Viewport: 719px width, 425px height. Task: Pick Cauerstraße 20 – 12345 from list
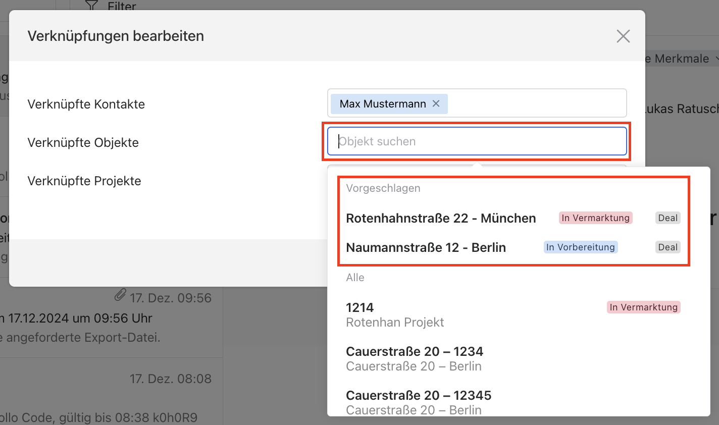[418, 402]
